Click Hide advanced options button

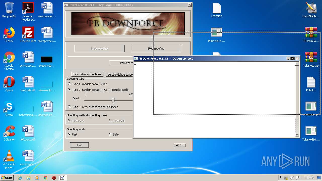pos(87,74)
